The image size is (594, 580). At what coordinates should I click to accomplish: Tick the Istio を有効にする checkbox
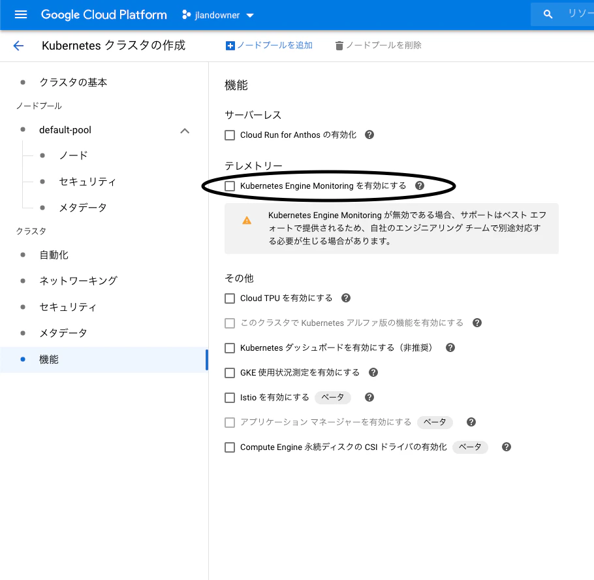coord(230,398)
